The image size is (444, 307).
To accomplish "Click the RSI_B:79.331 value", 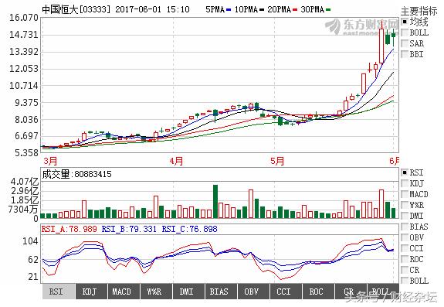I will (x=129, y=229).
